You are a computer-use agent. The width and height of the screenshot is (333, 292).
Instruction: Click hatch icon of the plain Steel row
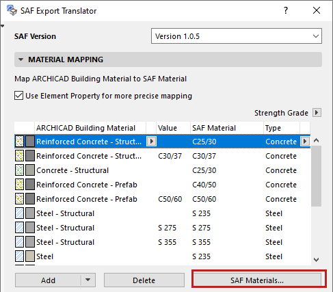point(19,256)
